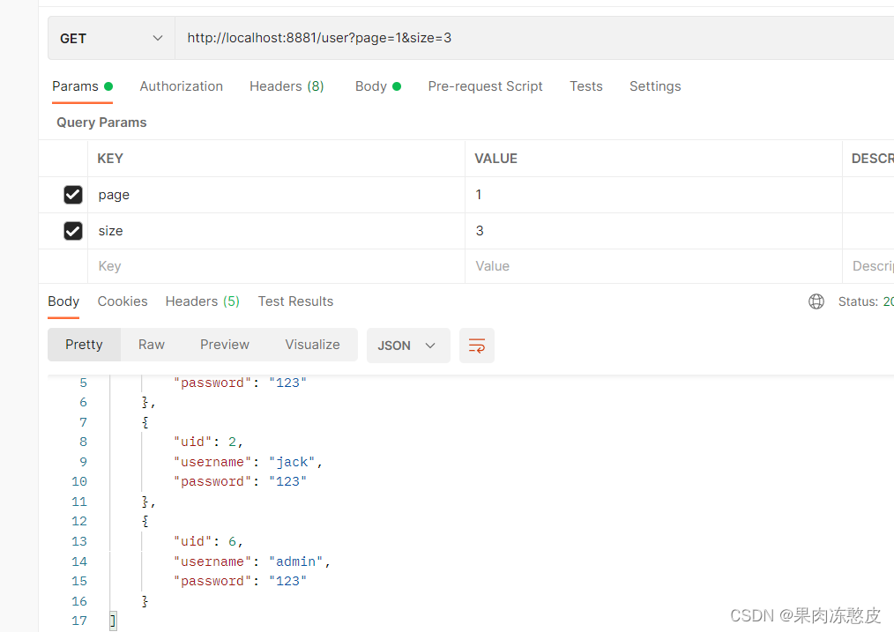894x632 pixels.
Task: Click the page key cell
Action: (277, 195)
